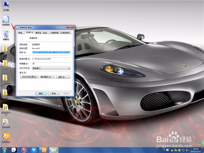Expand the 运行方式 dropdown showing 常规窗口
The image size is (204, 153).
tap(51, 68)
